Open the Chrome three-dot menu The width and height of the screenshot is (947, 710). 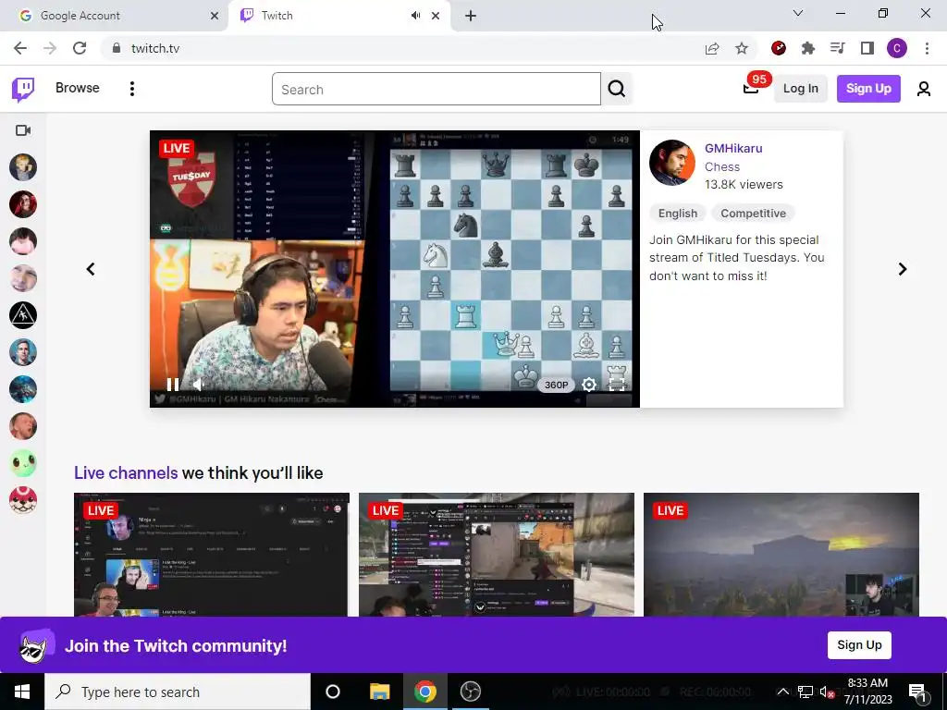[927, 48]
